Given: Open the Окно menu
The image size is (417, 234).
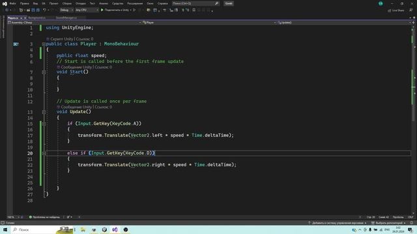Looking at the screenshot, I should 150,3.
